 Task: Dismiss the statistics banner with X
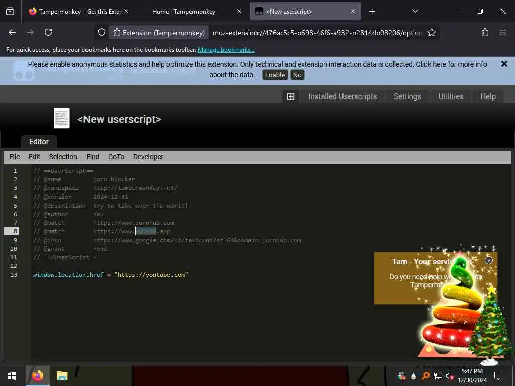[504, 64]
